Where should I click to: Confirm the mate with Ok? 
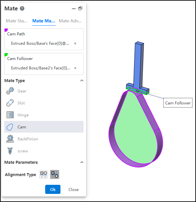(x=53, y=189)
